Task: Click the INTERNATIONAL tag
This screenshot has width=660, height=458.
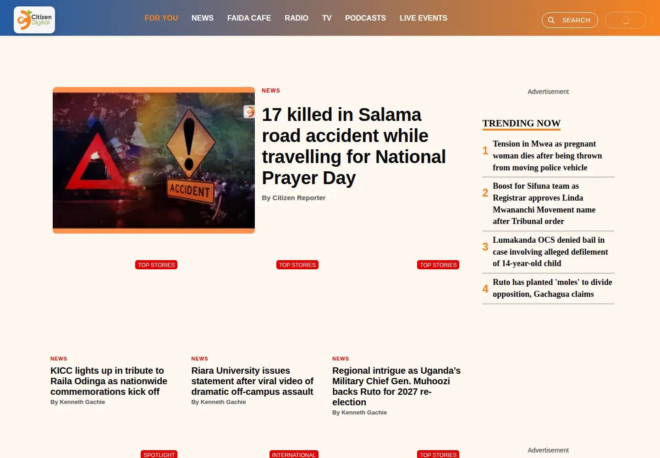Action: 294,454
